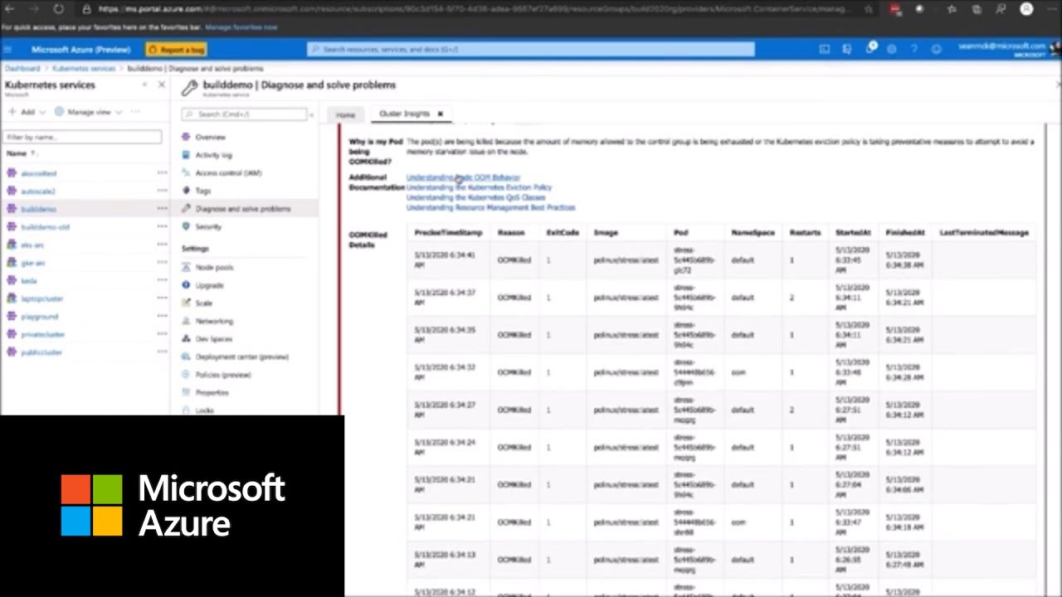Image resolution: width=1062 pixels, height=597 pixels.
Task: Open Policies (preview) menu item
Action: point(223,375)
